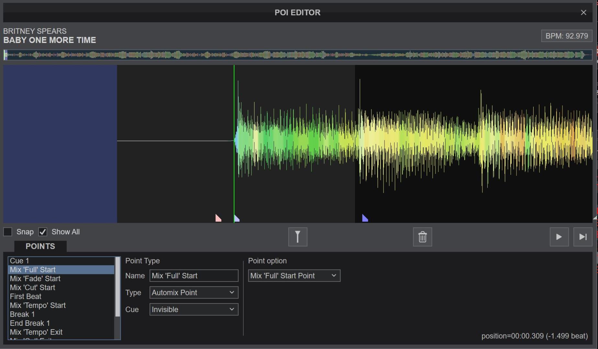Open the Cue dropdown showing Invisible
The height and width of the screenshot is (349, 598).
pyautogui.click(x=194, y=309)
